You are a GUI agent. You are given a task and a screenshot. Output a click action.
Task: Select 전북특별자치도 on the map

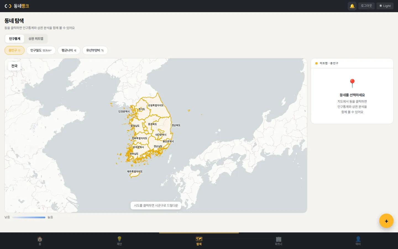tap(140, 138)
